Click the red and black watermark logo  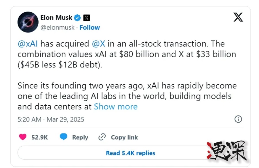[227, 151]
